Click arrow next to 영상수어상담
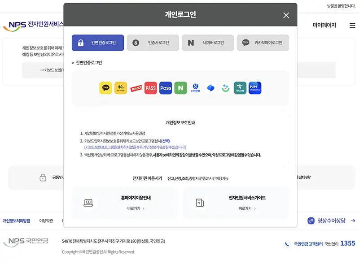The width and height of the screenshot is (359, 264). pos(353,221)
